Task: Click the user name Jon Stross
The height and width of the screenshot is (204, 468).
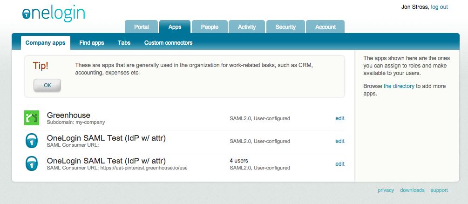Action: click(x=415, y=7)
